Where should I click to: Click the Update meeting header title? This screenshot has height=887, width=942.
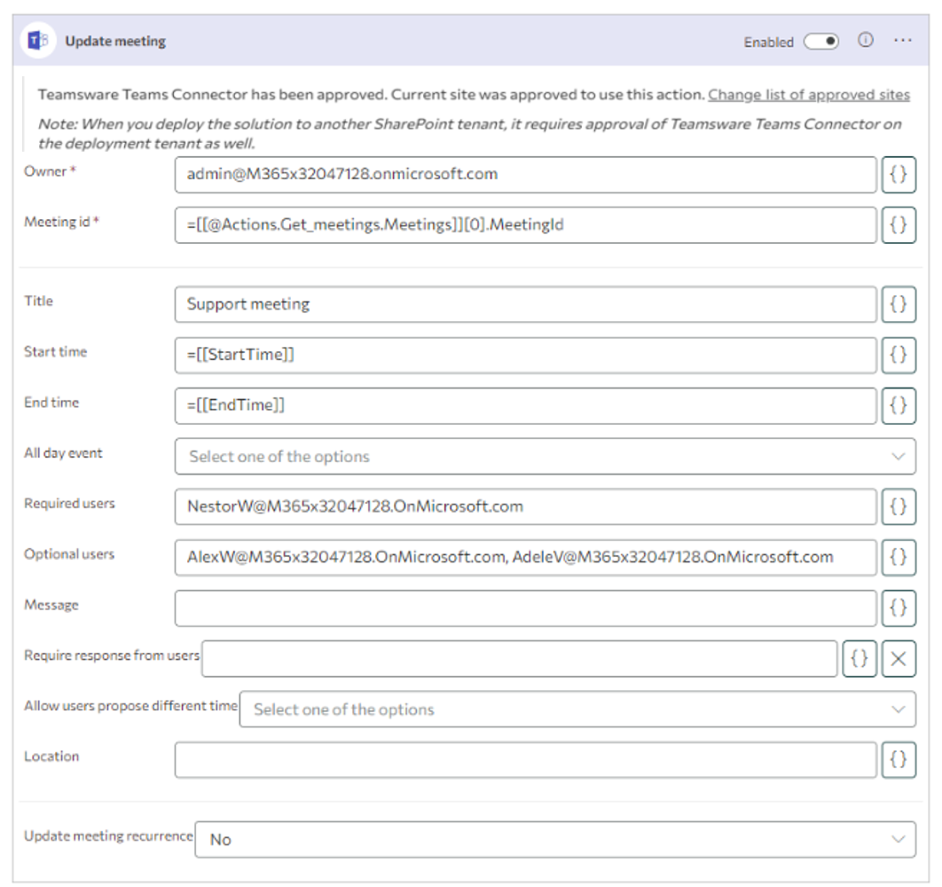[115, 41]
